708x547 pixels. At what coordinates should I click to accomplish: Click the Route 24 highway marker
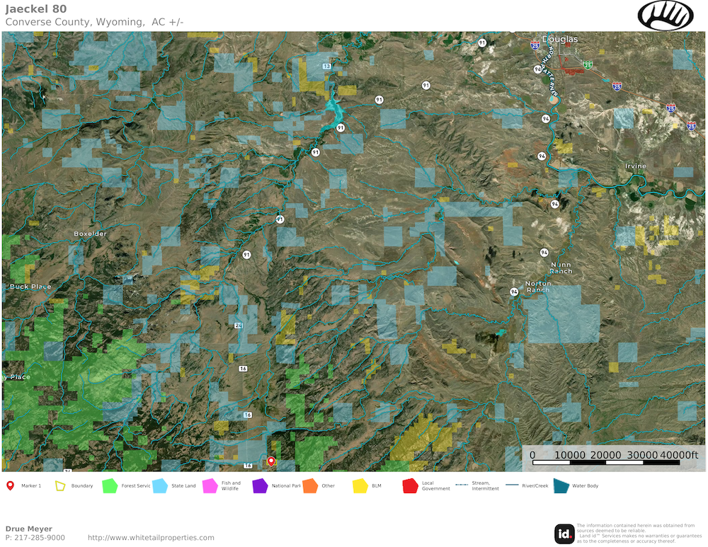point(239,326)
